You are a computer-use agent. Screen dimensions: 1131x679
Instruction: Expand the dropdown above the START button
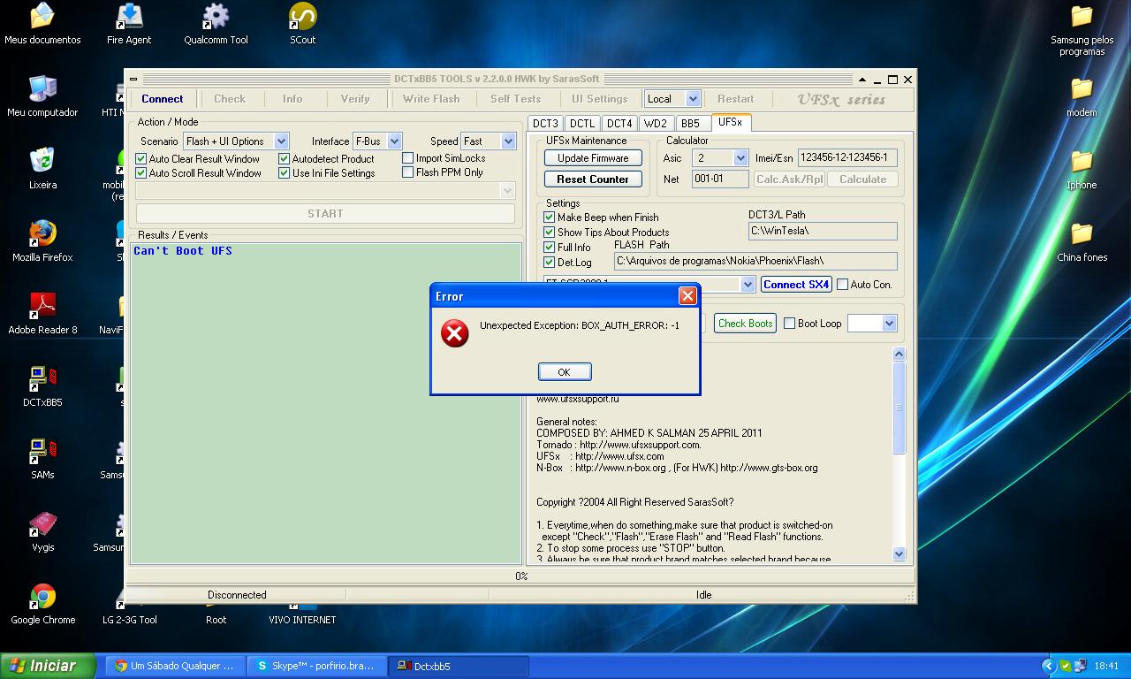[x=507, y=191]
